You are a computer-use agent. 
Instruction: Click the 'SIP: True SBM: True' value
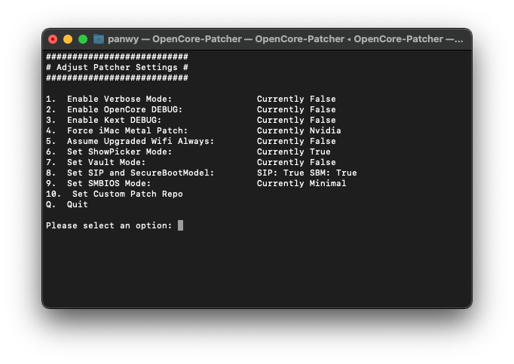[307, 173]
